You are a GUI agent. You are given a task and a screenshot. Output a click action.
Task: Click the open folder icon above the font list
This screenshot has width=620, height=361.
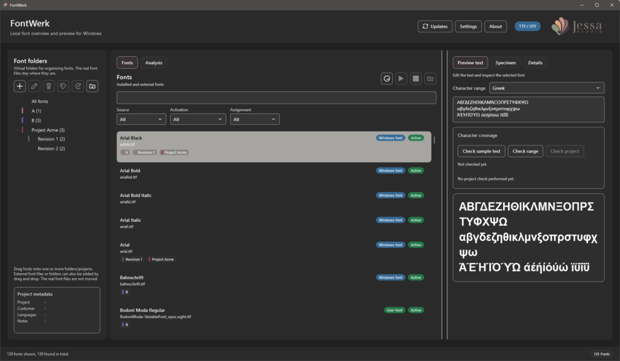click(x=430, y=79)
